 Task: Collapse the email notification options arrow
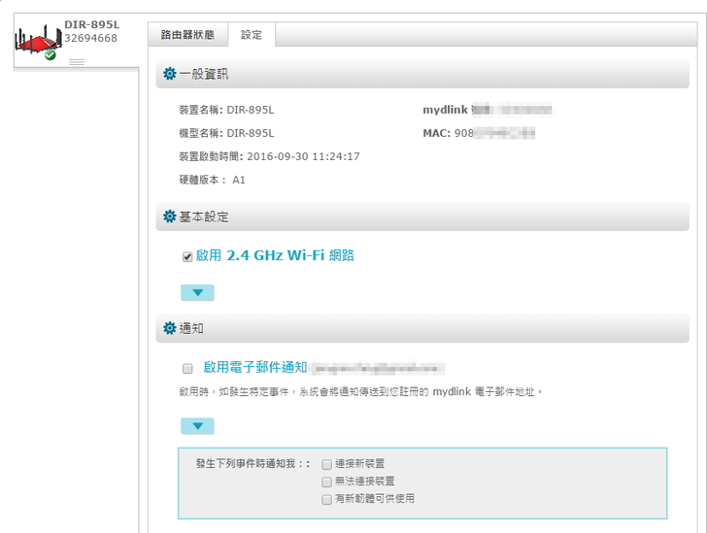[x=197, y=426]
